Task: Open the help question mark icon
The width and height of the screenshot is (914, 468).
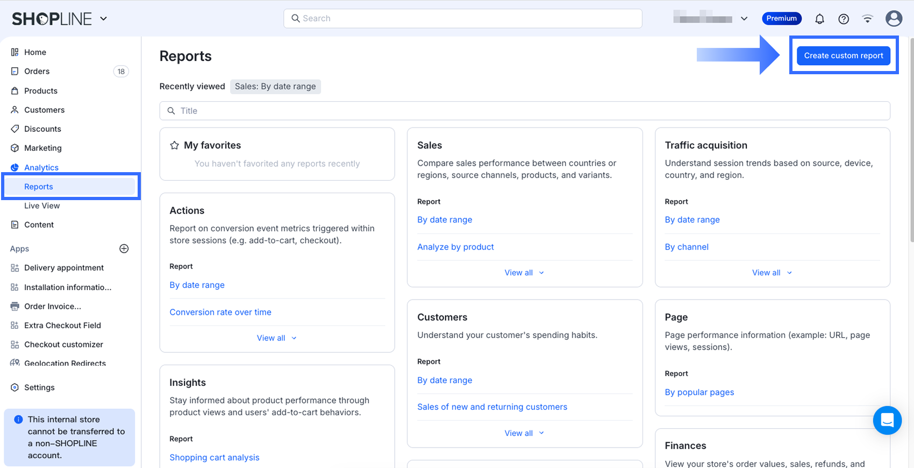Action: [x=844, y=19]
